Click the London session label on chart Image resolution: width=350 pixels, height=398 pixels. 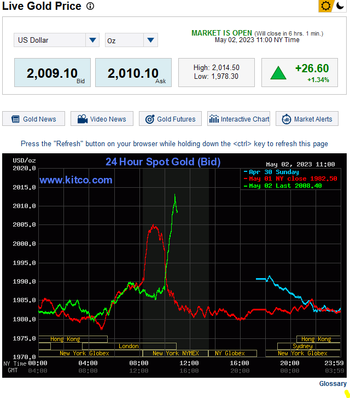click(x=129, y=346)
